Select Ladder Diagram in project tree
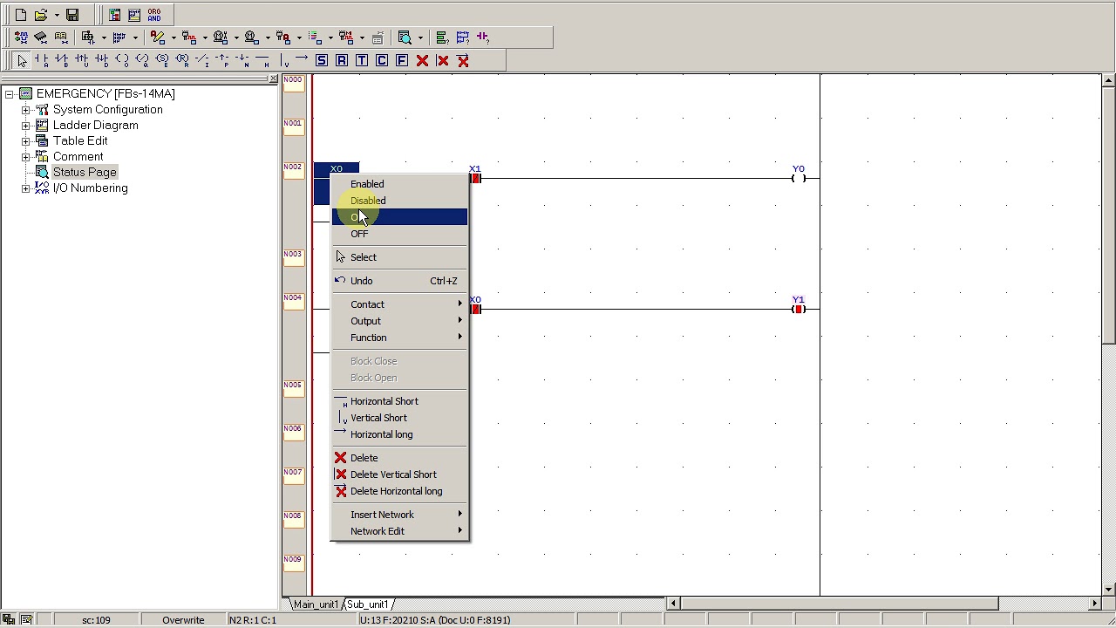1116x628 pixels. click(95, 126)
